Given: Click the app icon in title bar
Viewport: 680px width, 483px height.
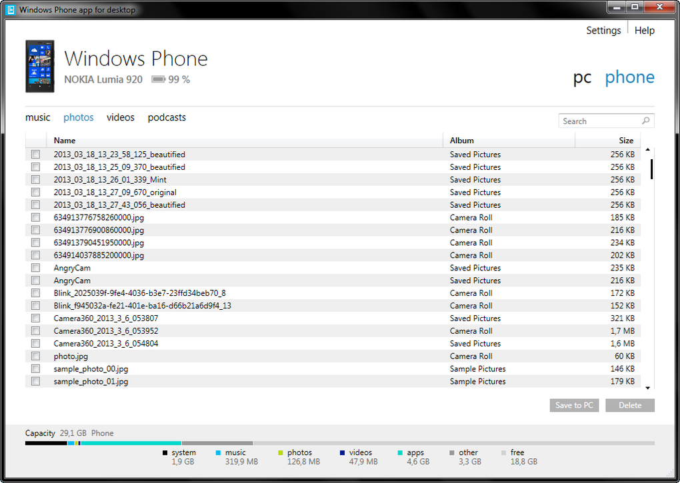Looking at the screenshot, I should [11, 9].
